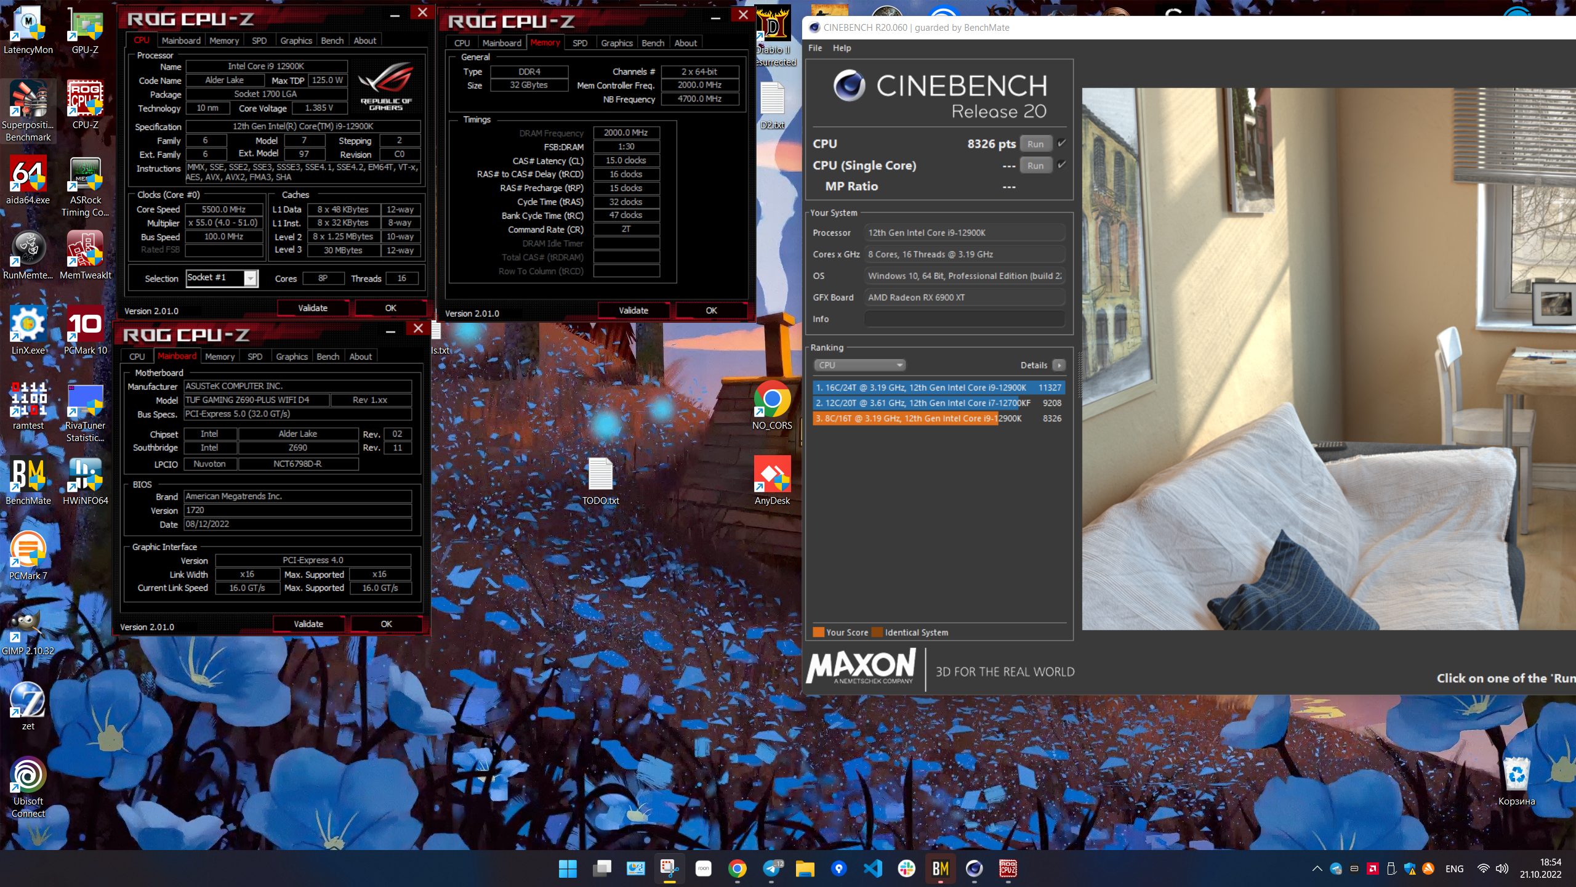Click OK in the Memory CPU-Z window
The height and width of the screenshot is (887, 1576).
(x=711, y=310)
